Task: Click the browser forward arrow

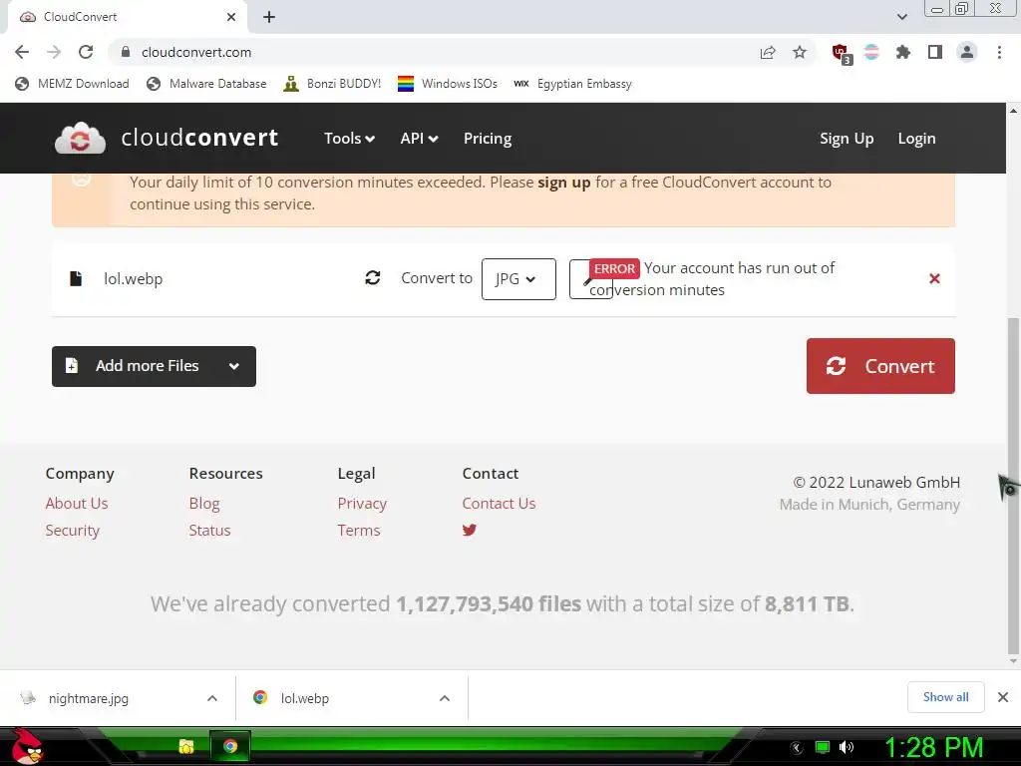Action: [x=54, y=52]
